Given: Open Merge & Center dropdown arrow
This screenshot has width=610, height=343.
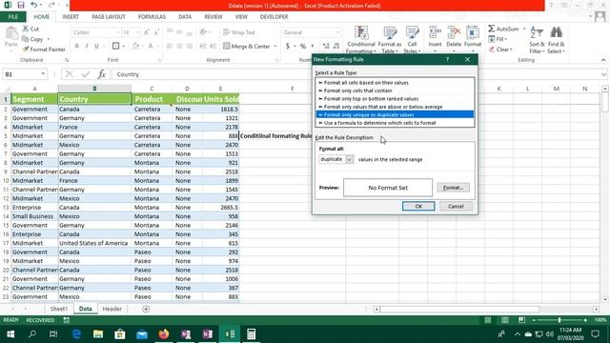Looking at the screenshot, I should (275, 46).
